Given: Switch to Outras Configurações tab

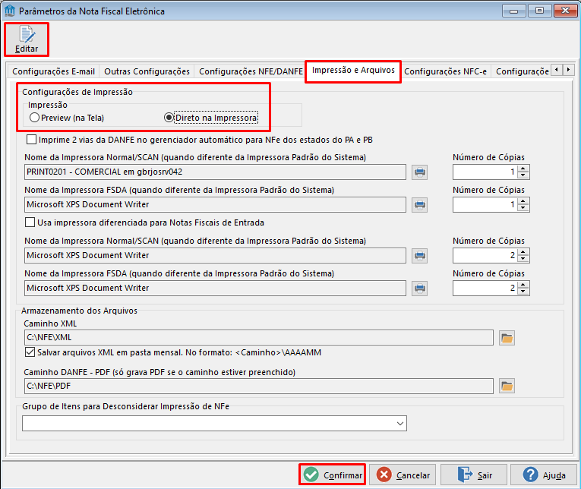Looking at the screenshot, I should pos(147,71).
